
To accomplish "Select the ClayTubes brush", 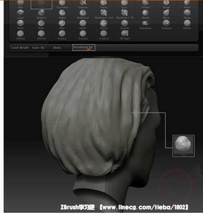I will tap(62, 4).
